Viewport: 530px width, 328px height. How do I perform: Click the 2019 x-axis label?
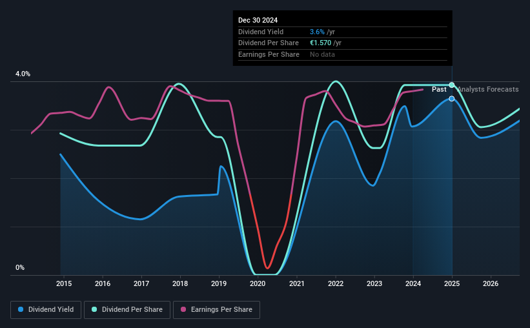pyautogui.click(x=219, y=283)
